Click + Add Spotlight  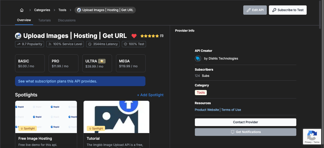pos(150,95)
